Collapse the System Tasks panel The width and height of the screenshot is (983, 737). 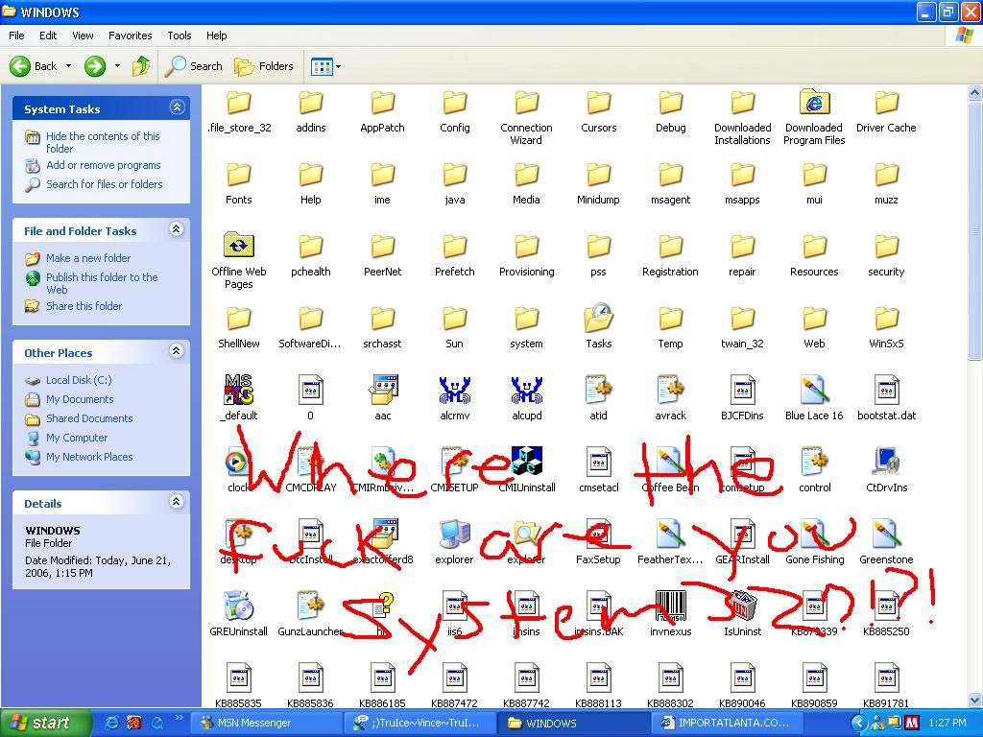177,107
